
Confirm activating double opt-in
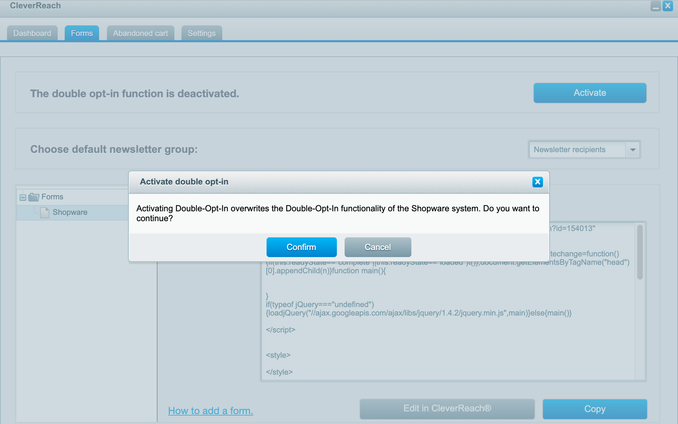301,247
